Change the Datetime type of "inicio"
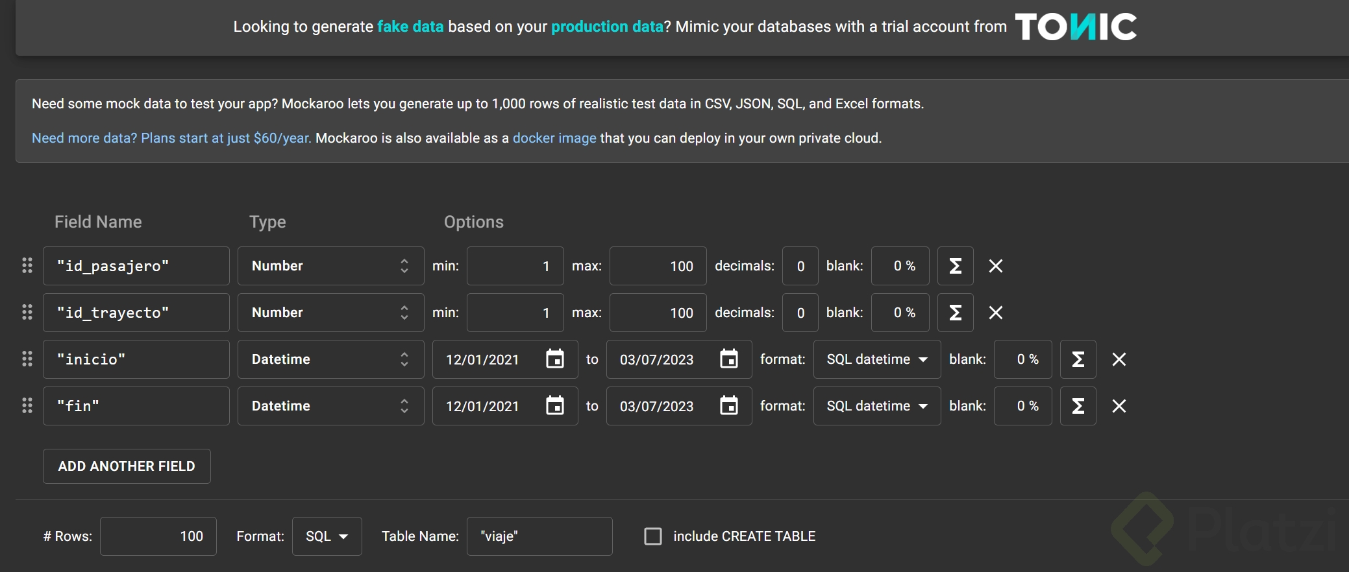 pyautogui.click(x=331, y=359)
